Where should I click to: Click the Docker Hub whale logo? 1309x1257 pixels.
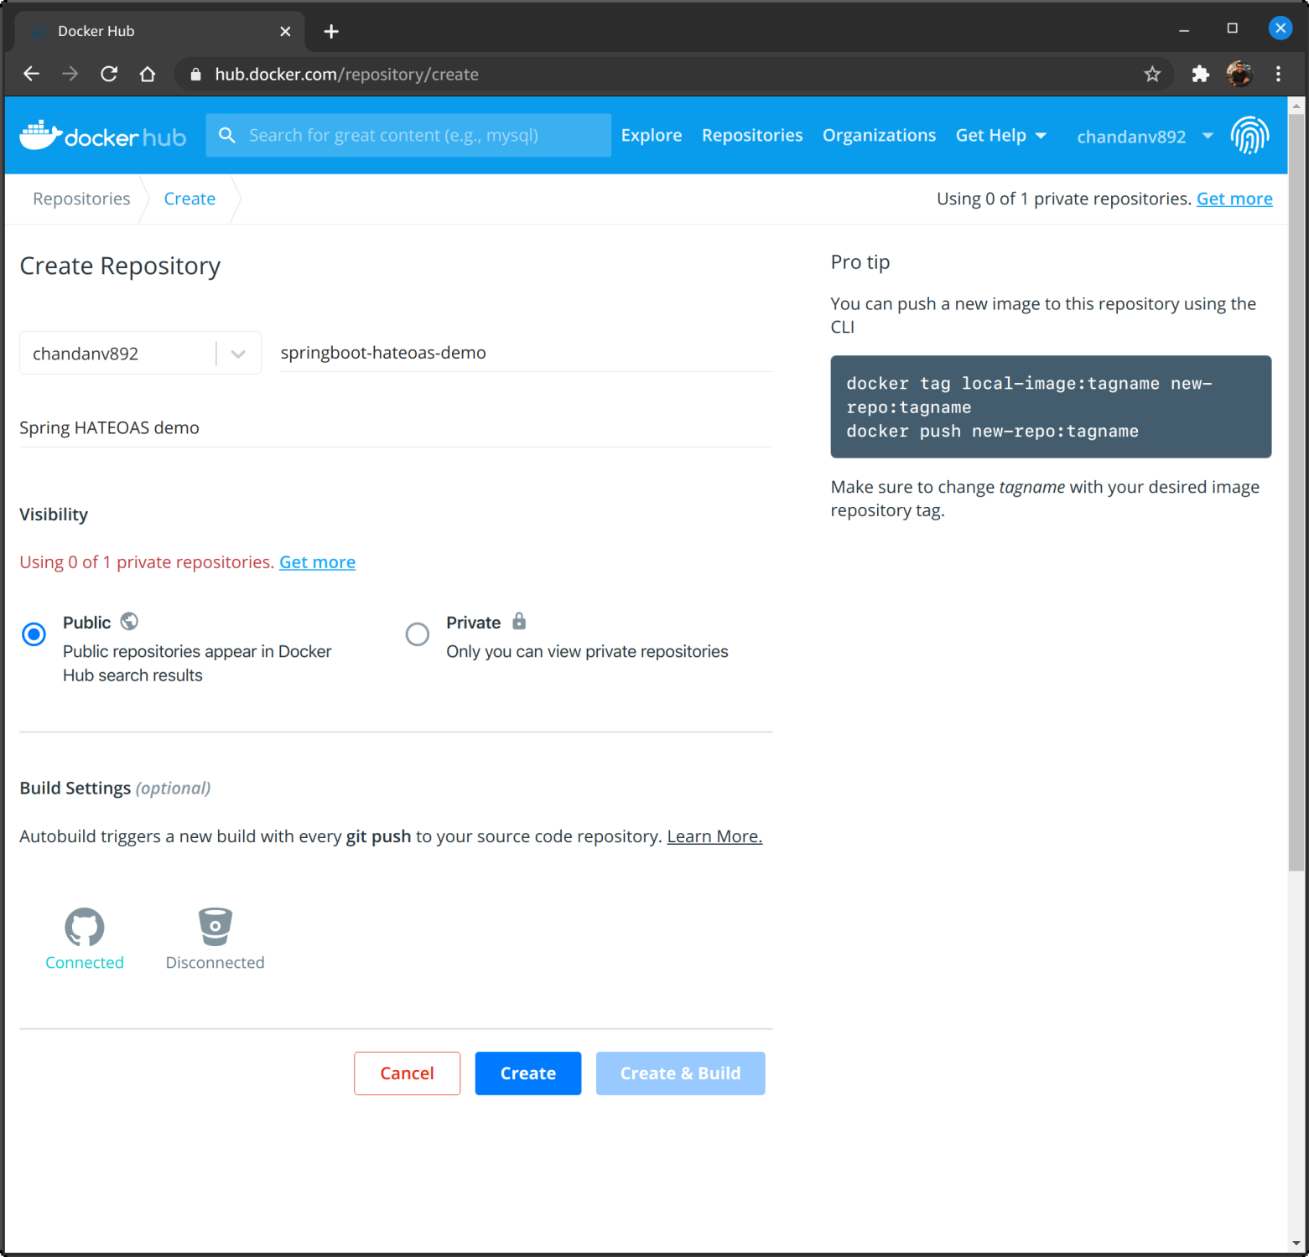click(x=40, y=134)
